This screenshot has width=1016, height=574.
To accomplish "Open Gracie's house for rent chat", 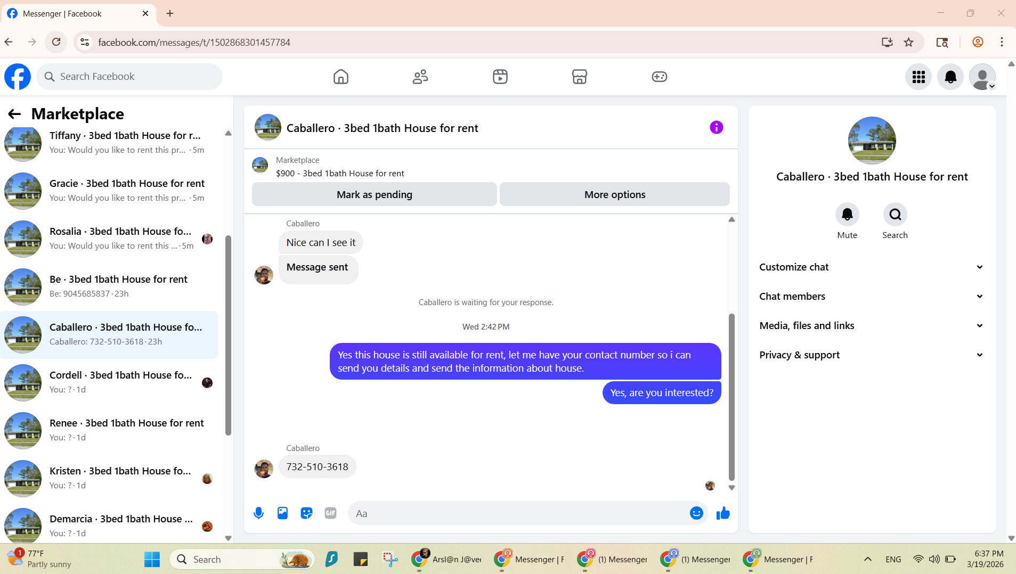I will [x=109, y=191].
